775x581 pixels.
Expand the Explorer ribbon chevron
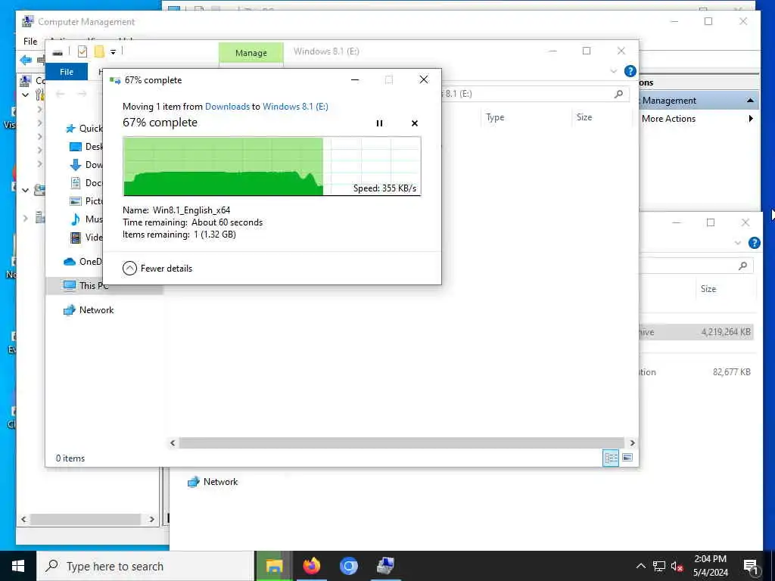coord(613,71)
